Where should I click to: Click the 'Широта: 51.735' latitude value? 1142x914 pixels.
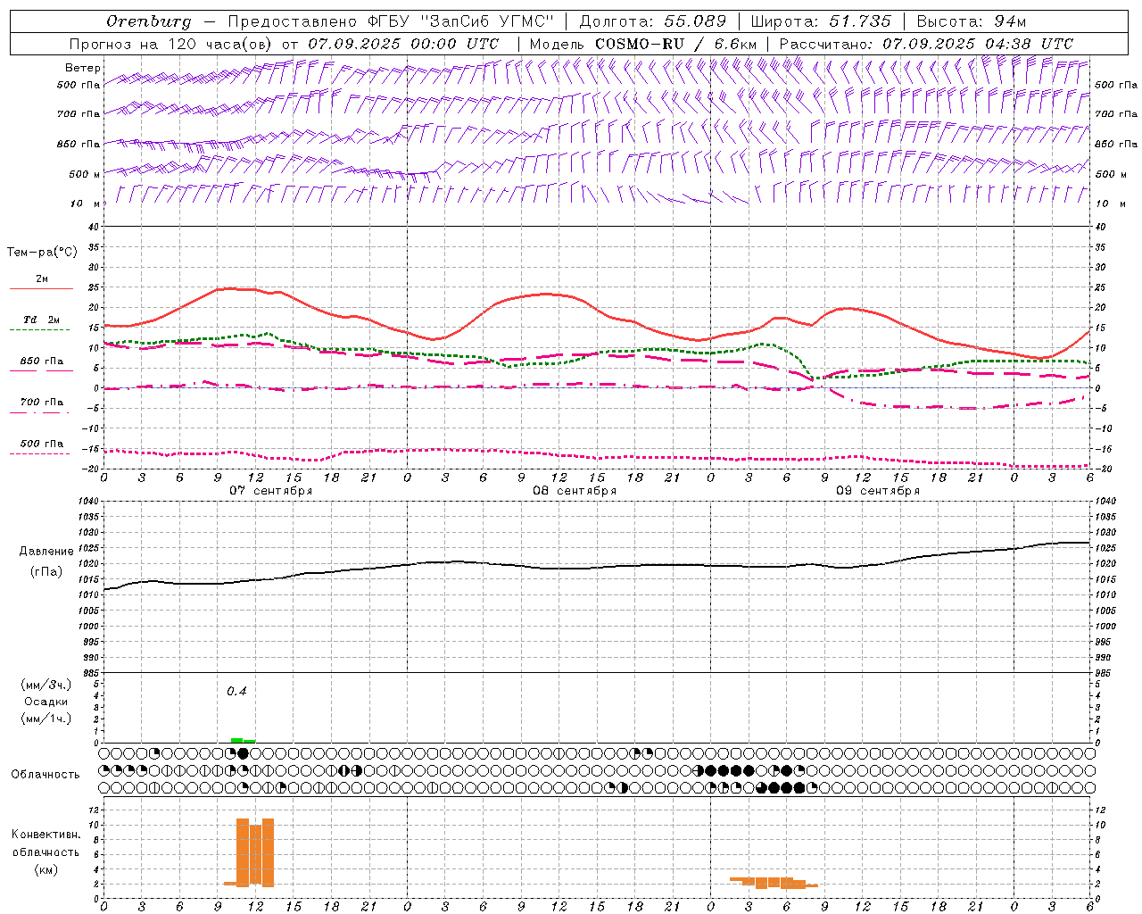pos(821,21)
